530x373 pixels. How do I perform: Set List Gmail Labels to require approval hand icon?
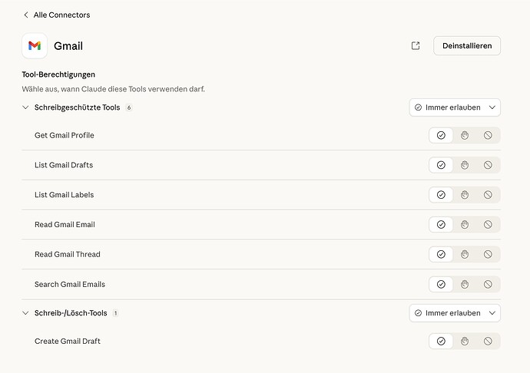coord(465,195)
